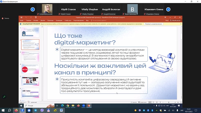The image size is (201, 113).
Task: Select Юрій Стахов participant tile
Action: point(68,9)
